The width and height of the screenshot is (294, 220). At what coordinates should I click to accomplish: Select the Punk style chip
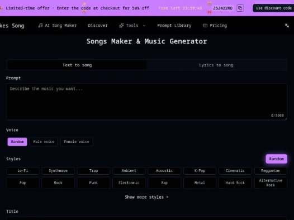[x=93, y=183]
